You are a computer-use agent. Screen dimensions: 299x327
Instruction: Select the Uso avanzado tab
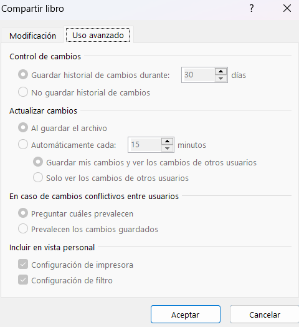98,35
